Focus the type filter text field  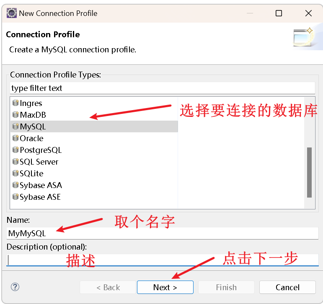(x=163, y=88)
